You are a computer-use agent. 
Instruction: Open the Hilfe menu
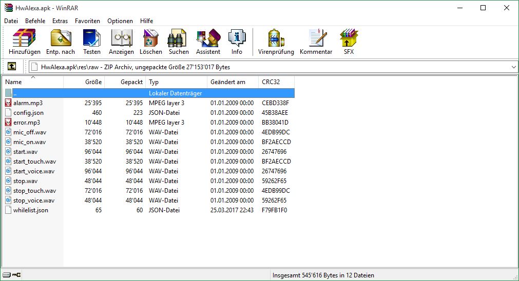point(146,21)
